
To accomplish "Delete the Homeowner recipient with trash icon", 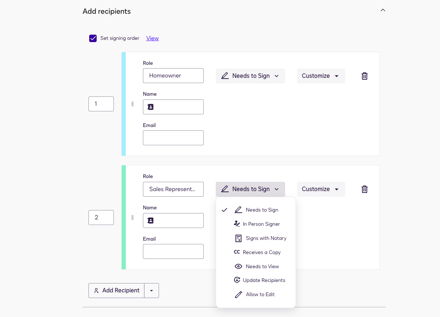I will pos(365,76).
